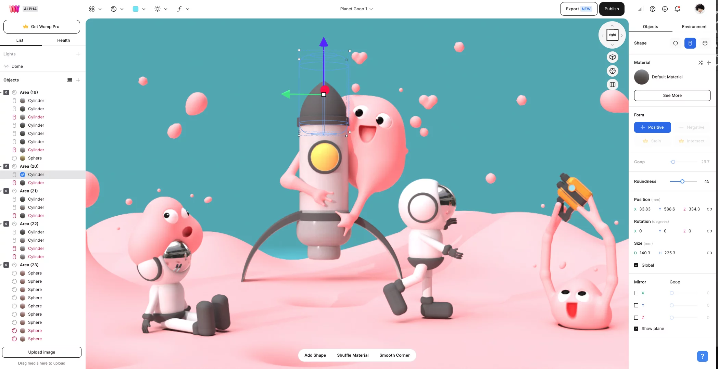718x369 pixels.
Task: Select the Sphere item in Area (19)
Action: 35,158
